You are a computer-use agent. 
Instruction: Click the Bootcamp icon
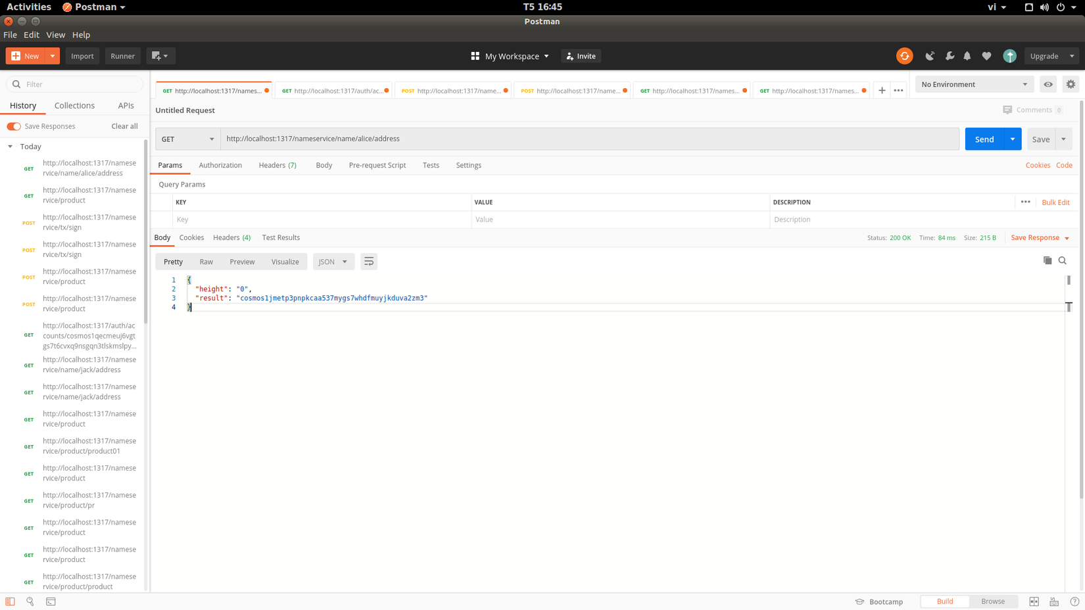point(859,601)
